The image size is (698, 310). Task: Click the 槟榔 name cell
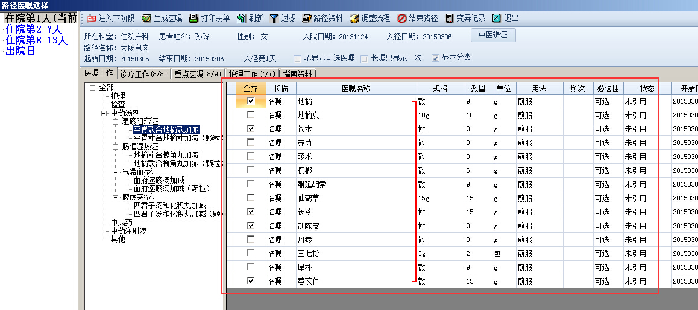click(x=357, y=170)
